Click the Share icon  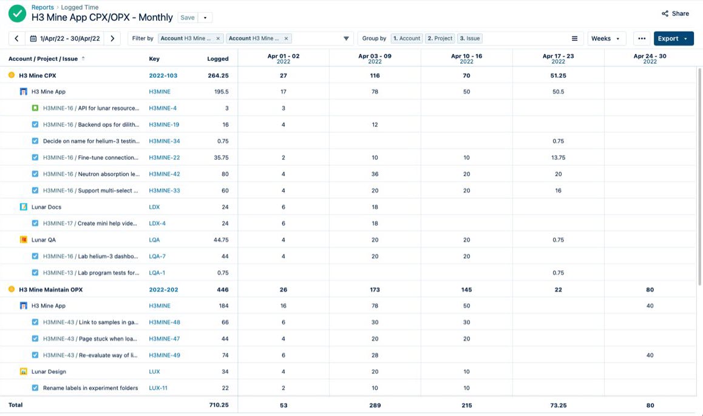tap(667, 13)
